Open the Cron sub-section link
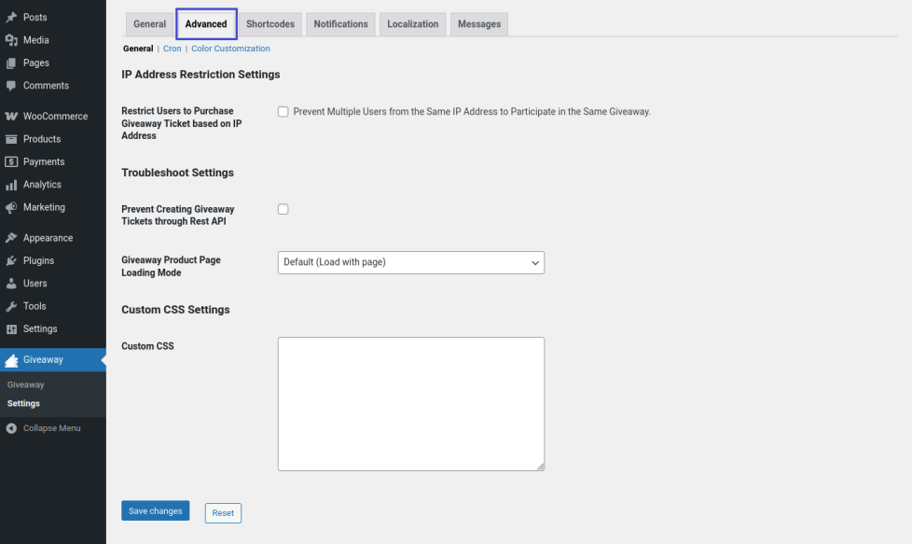The height and width of the screenshot is (544, 912). (x=173, y=49)
